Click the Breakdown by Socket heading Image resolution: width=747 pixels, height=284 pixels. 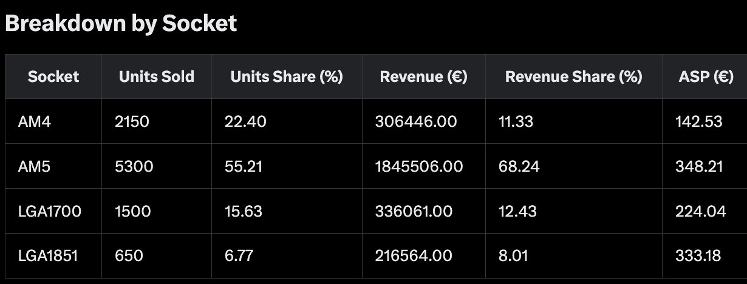[x=121, y=23]
